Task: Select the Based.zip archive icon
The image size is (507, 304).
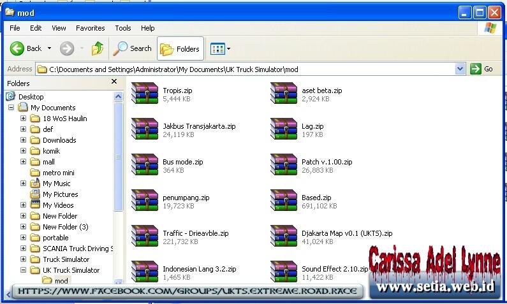Action: 284,200
